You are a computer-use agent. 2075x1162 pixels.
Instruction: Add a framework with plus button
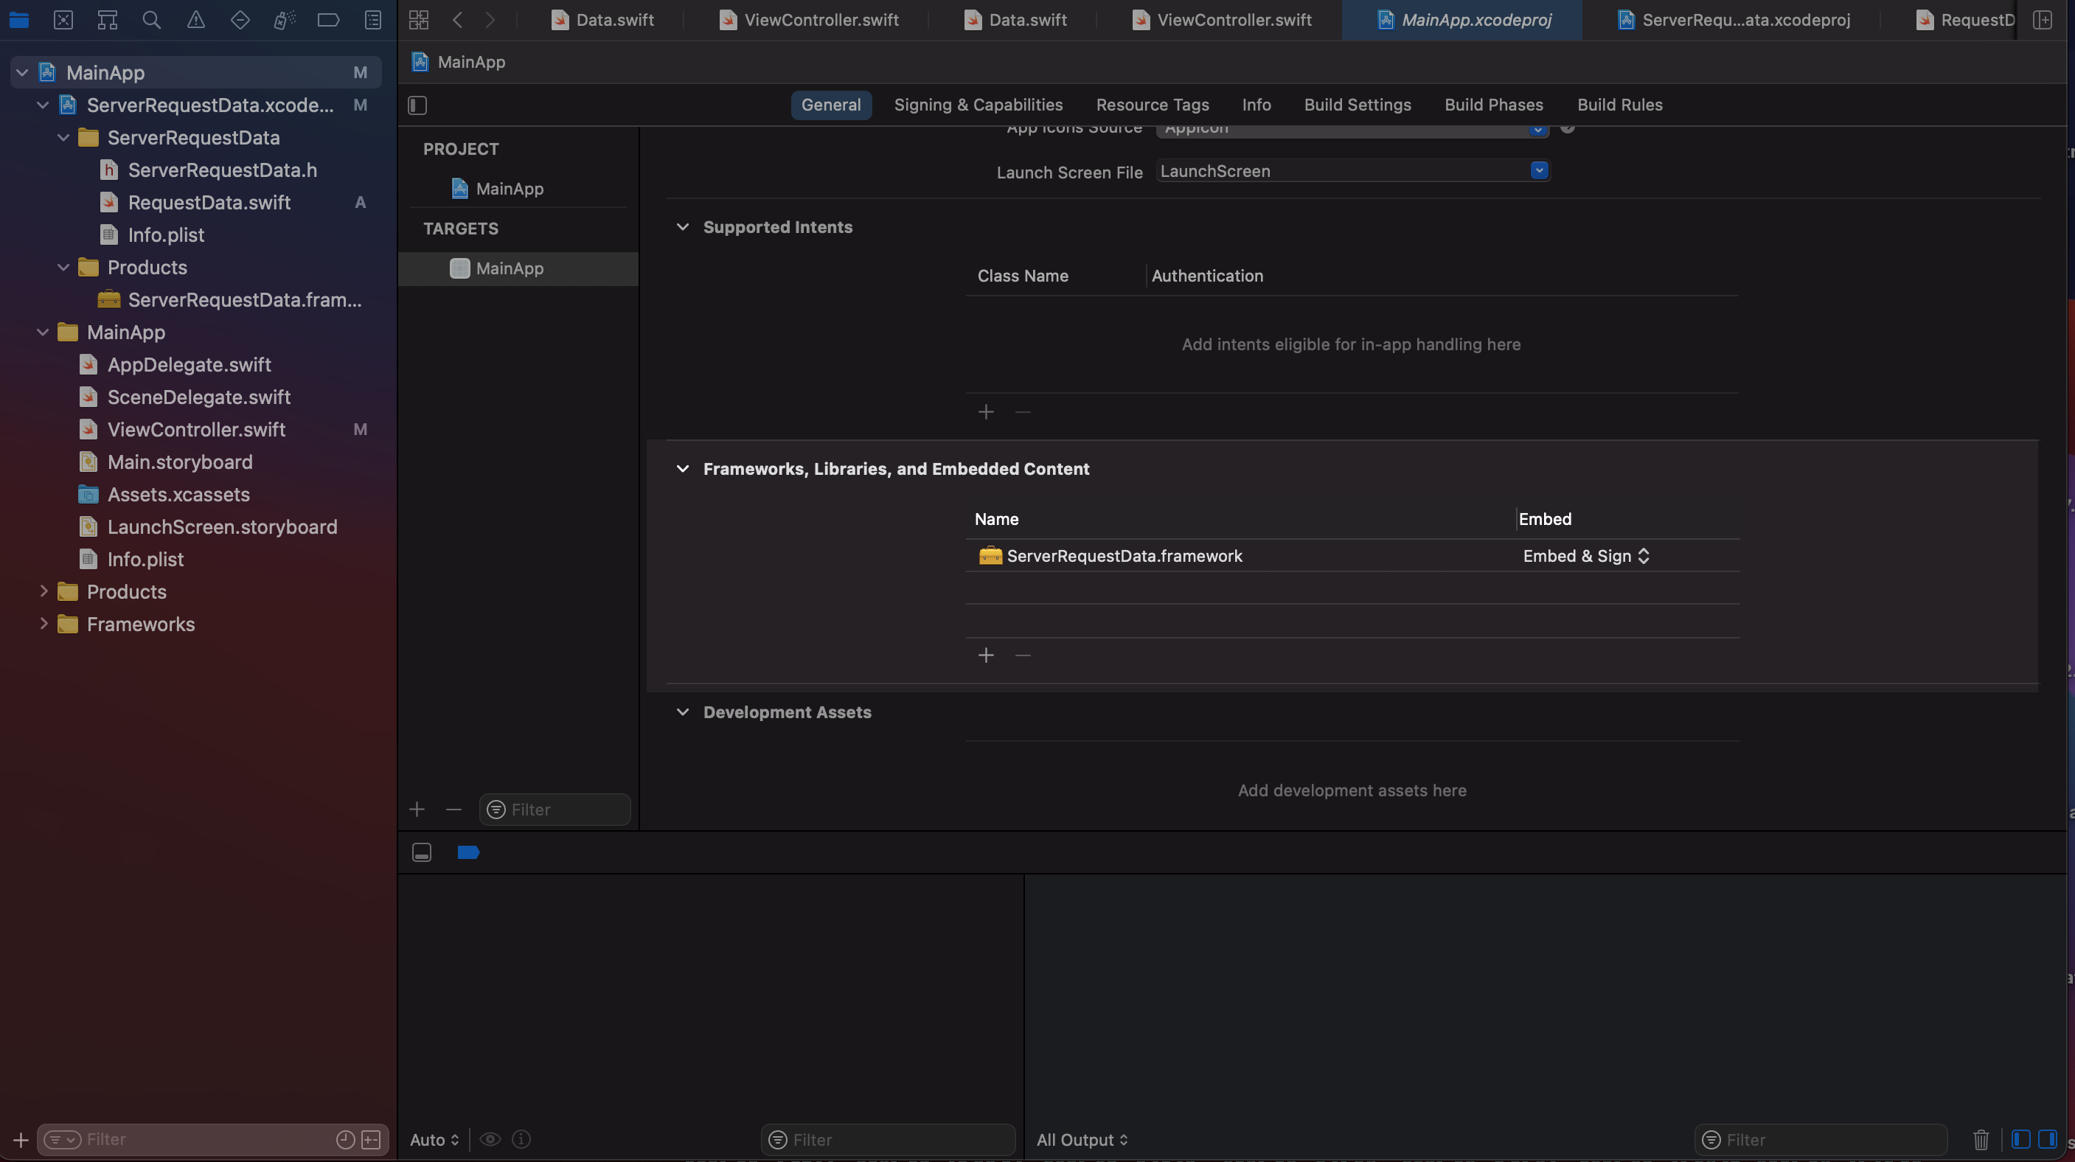coord(985,655)
